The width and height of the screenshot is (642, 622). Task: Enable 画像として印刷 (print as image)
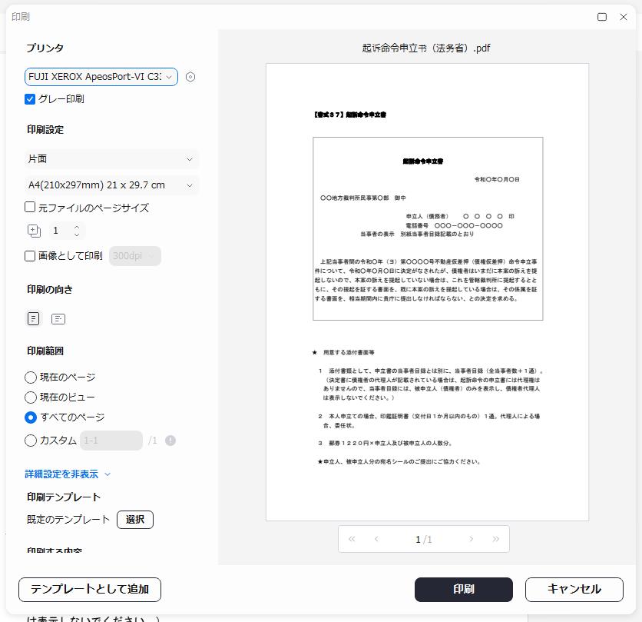click(31, 255)
